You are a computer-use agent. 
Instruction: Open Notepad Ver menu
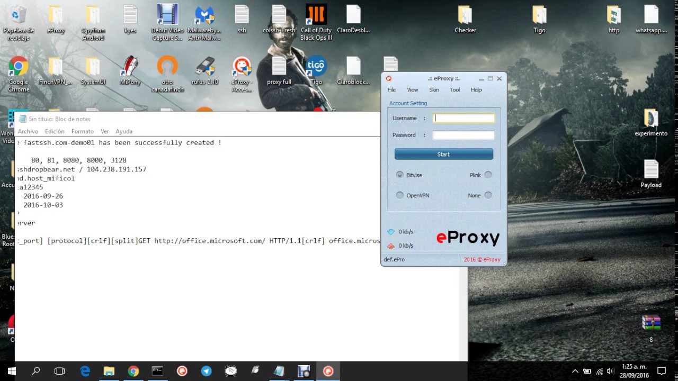105,131
